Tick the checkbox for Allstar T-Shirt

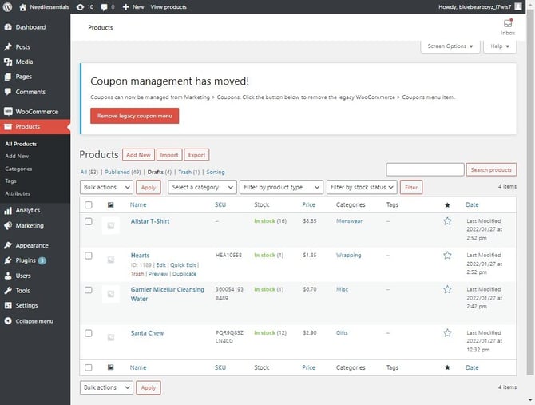(89, 221)
